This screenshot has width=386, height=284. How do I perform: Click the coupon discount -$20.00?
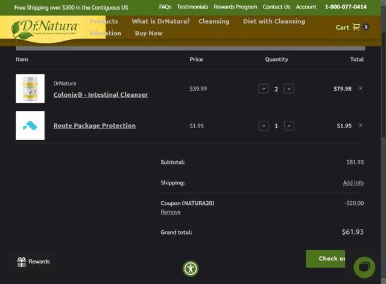[354, 204]
